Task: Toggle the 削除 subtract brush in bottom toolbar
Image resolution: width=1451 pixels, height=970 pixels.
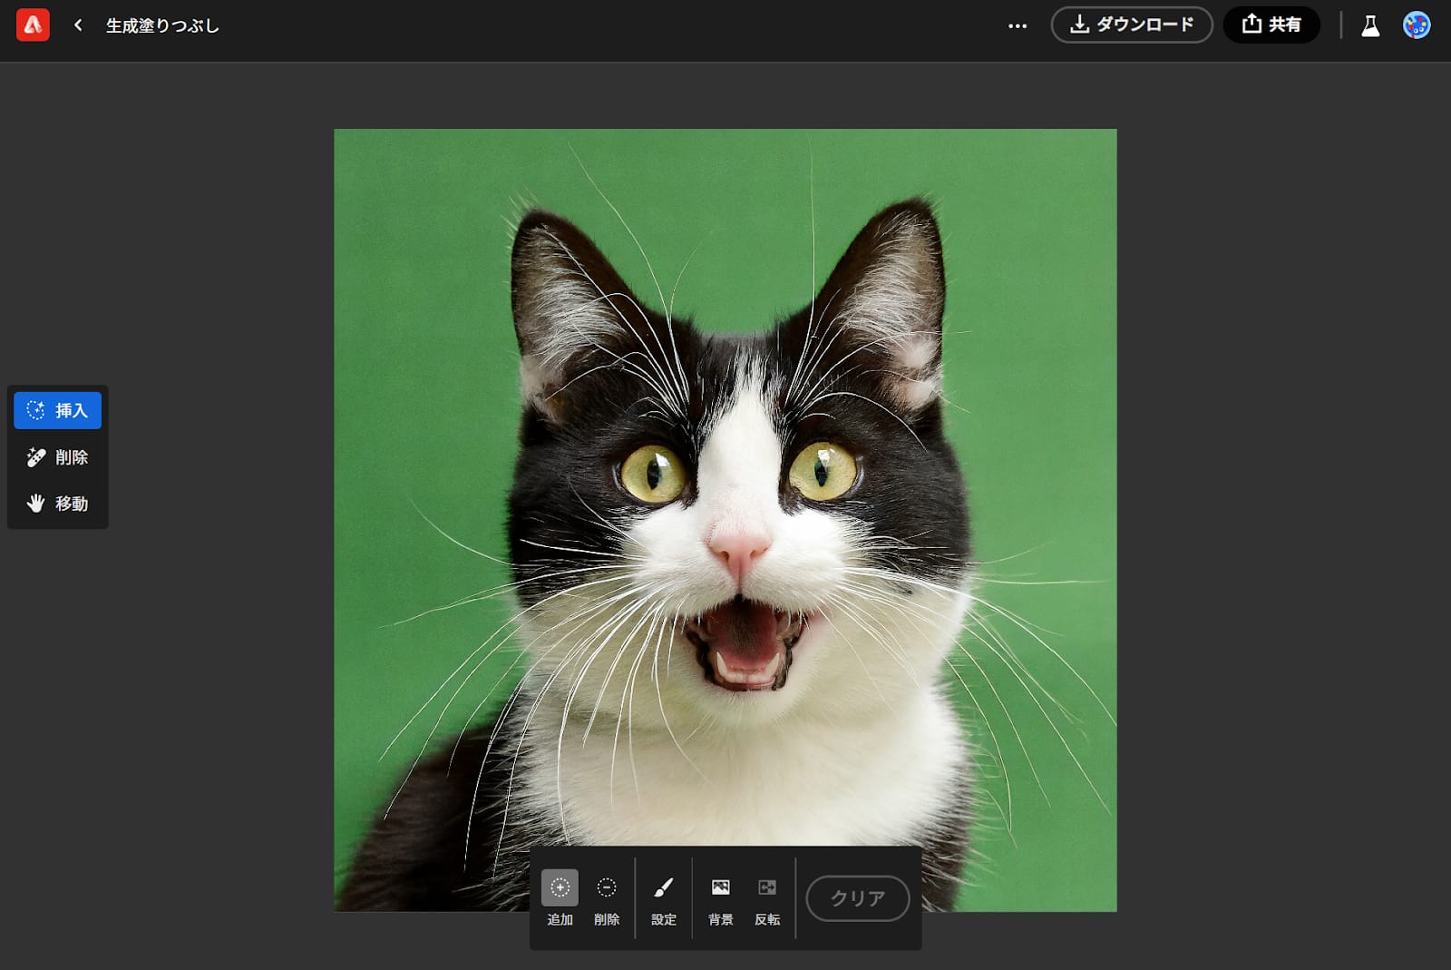Action: (607, 888)
